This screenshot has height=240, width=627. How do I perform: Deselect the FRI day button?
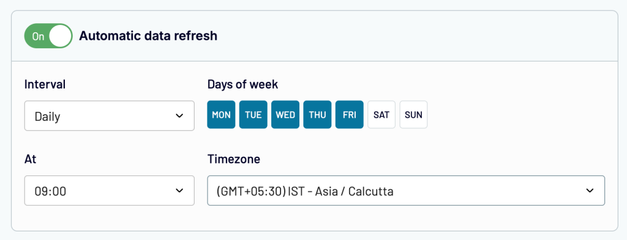[x=350, y=114]
